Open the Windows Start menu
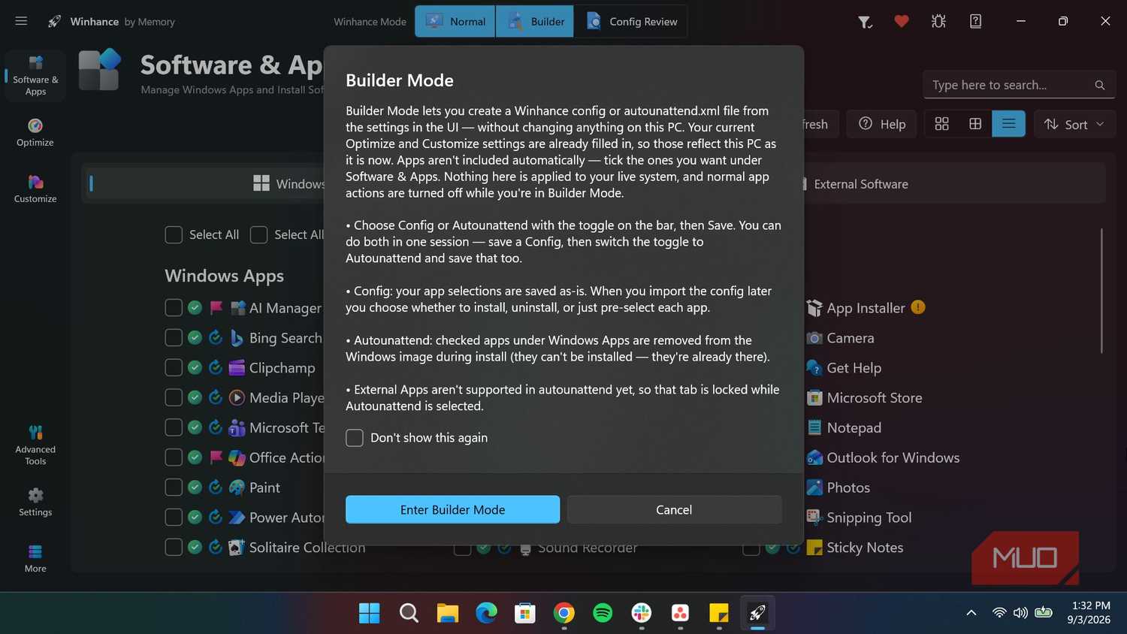Viewport: 1127px width, 634px height. [369, 614]
